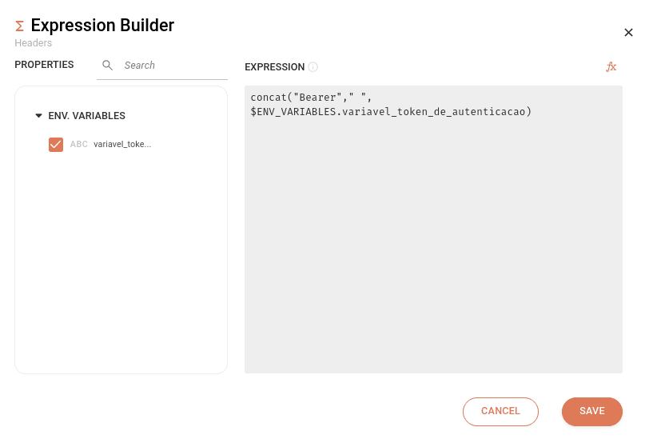Place cursor on the $ENV_VARIABLES expression line
This screenshot has height=439, width=649.
tap(390, 112)
